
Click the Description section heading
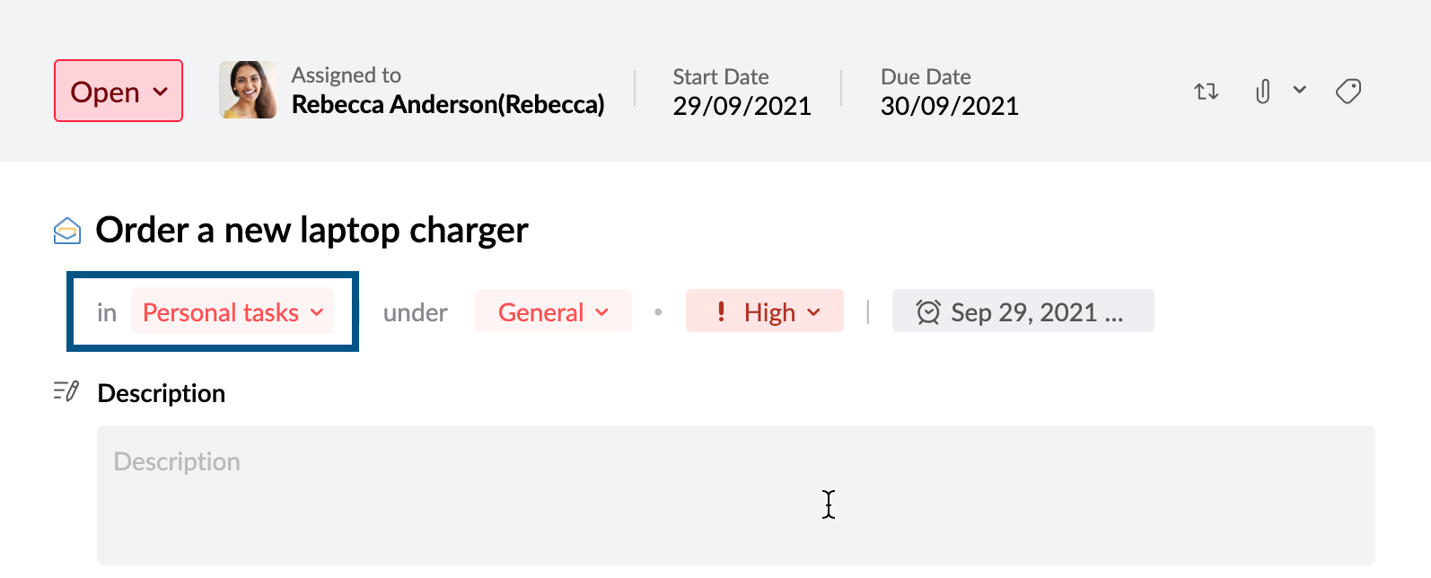point(162,393)
